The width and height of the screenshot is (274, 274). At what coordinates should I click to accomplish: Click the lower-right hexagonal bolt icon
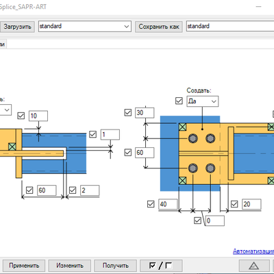[210, 169]
